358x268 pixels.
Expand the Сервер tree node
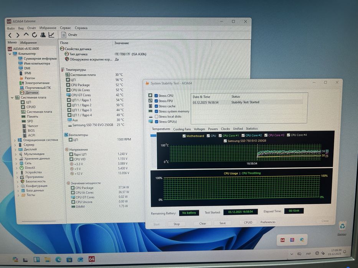pyautogui.click(x=15, y=145)
